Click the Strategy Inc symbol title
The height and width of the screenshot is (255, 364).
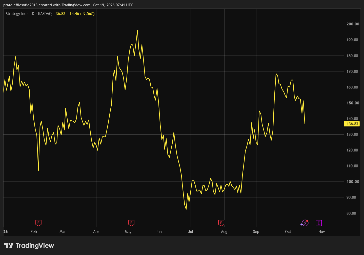tap(16, 14)
